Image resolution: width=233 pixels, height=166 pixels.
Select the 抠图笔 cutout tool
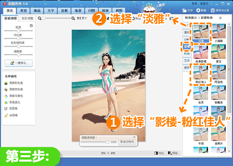pyautogui.click(x=11, y=108)
